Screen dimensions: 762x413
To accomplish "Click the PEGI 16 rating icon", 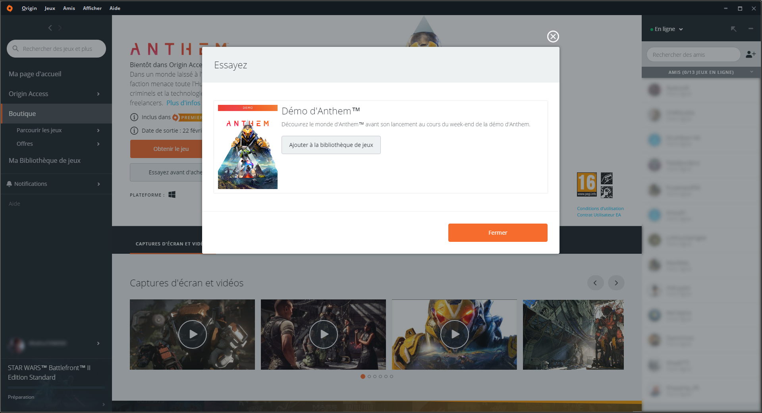I will pyautogui.click(x=587, y=184).
